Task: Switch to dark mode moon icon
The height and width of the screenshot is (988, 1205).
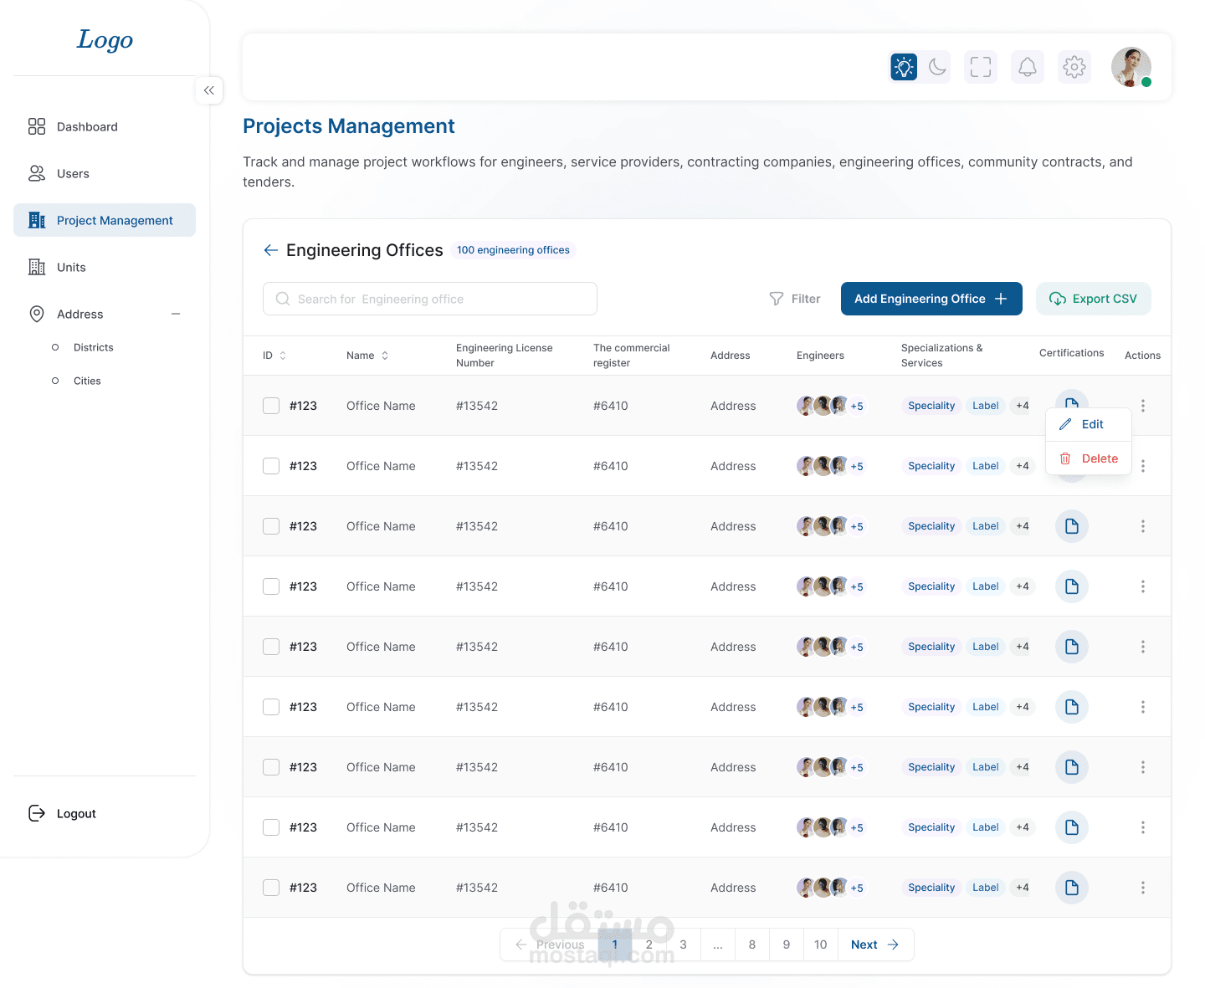Action: point(937,67)
